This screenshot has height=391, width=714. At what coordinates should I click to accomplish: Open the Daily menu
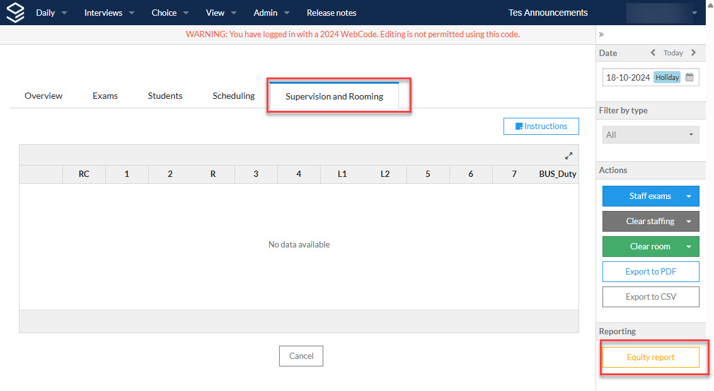pyautogui.click(x=51, y=13)
